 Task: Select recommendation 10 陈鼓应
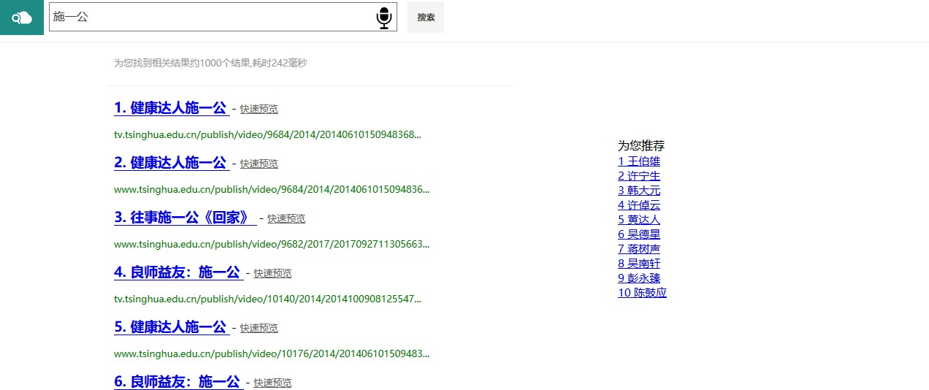pos(642,293)
